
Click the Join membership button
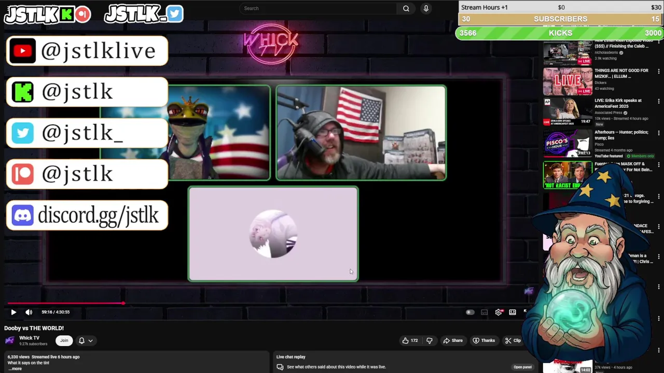point(64,340)
